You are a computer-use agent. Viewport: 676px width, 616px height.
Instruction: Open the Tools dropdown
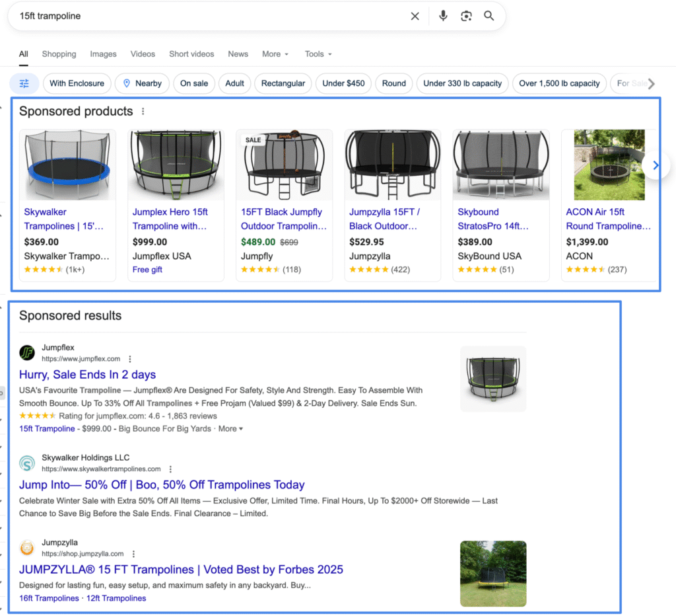pos(318,54)
